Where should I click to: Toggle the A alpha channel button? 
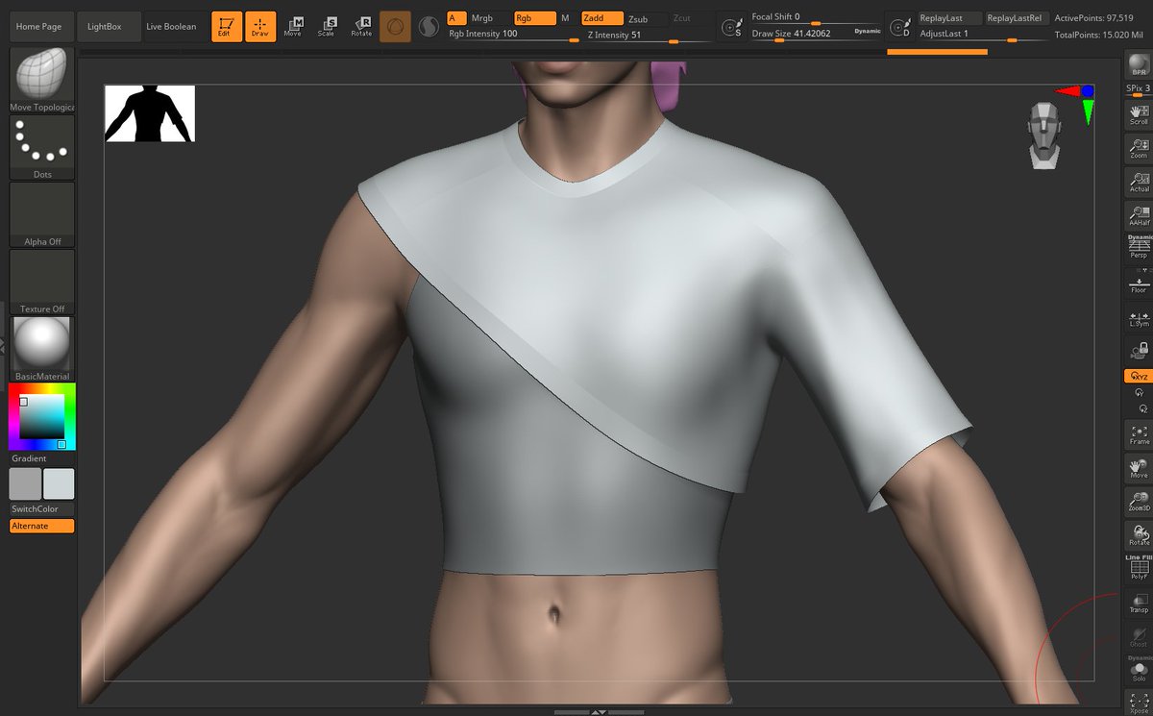pyautogui.click(x=457, y=18)
